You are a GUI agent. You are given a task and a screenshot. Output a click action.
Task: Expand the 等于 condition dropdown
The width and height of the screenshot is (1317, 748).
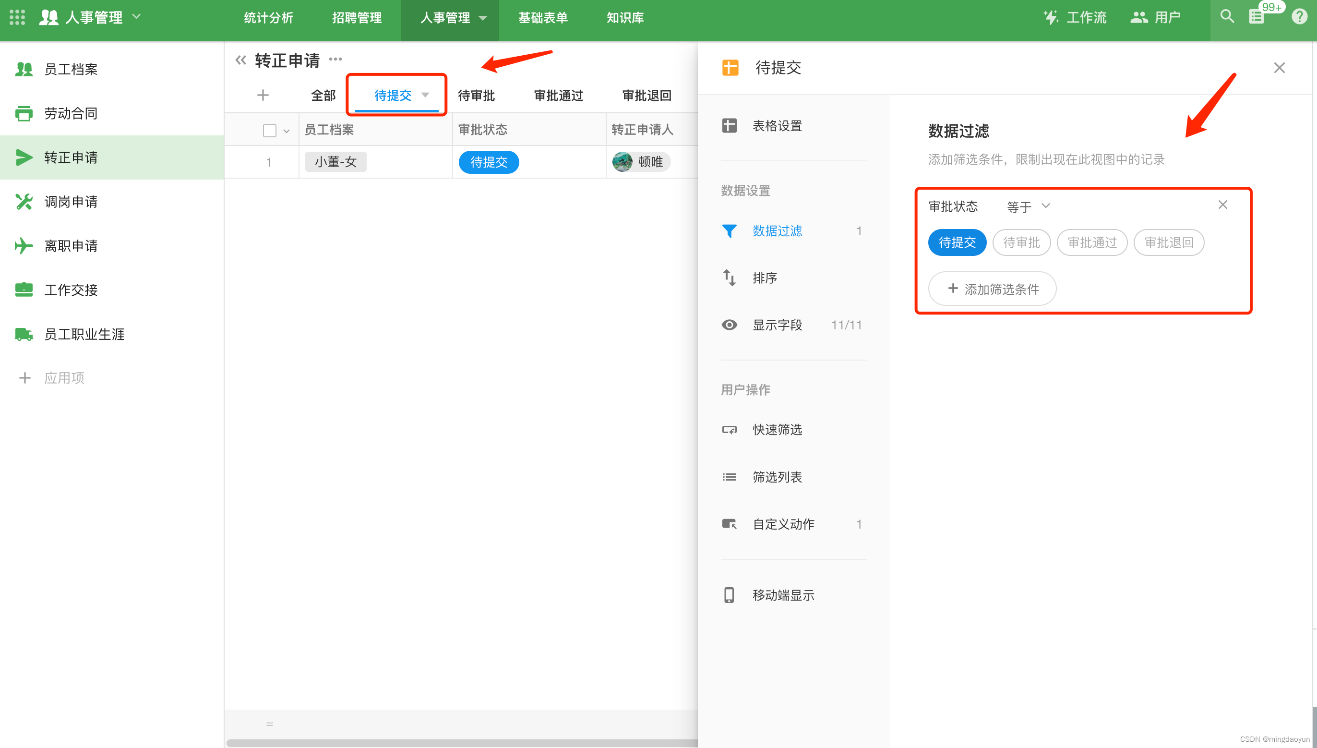pos(1029,206)
